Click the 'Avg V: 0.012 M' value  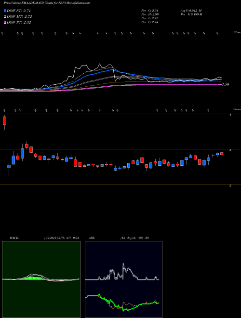[190, 11]
